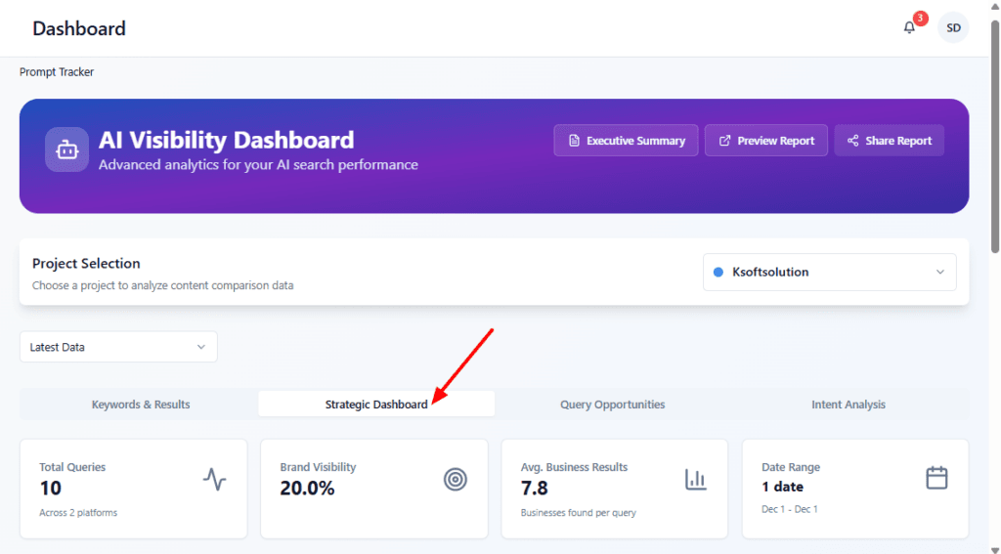The height and width of the screenshot is (554, 1001).
Task: Click the red notification count badge
Action: [920, 19]
